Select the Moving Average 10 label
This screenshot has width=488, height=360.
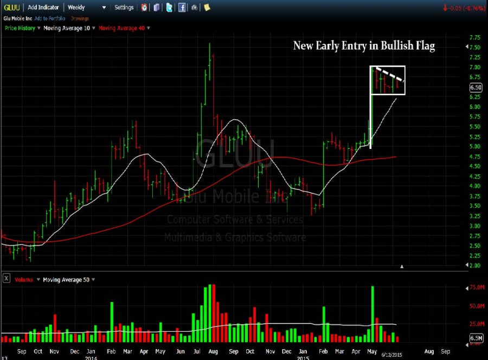67,28
